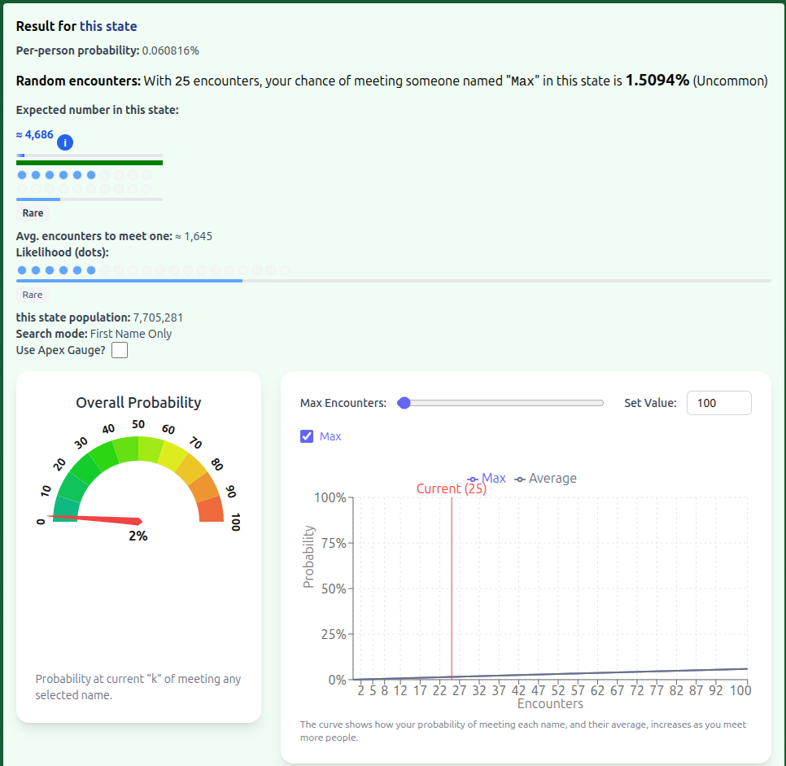
Task: Toggle the Average series in chart legend
Action: [x=545, y=479]
